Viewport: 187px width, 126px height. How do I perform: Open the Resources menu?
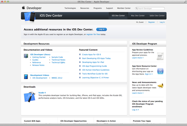(85, 8)
